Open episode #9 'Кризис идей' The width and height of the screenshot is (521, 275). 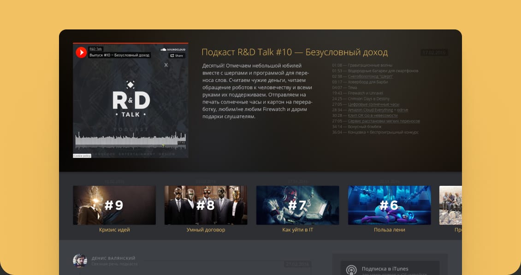(114, 205)
